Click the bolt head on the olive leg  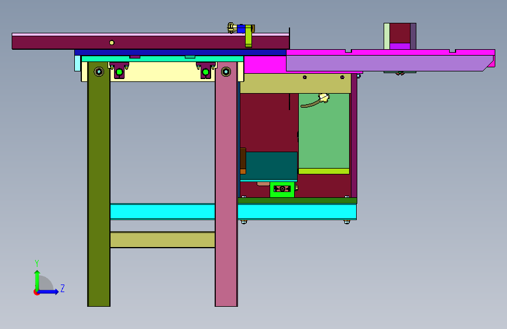pos(99,71)
